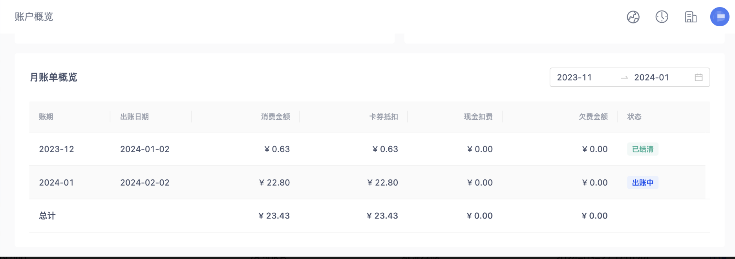
Task: Select the 2024-01 billing period row
Action: point(57,182)
